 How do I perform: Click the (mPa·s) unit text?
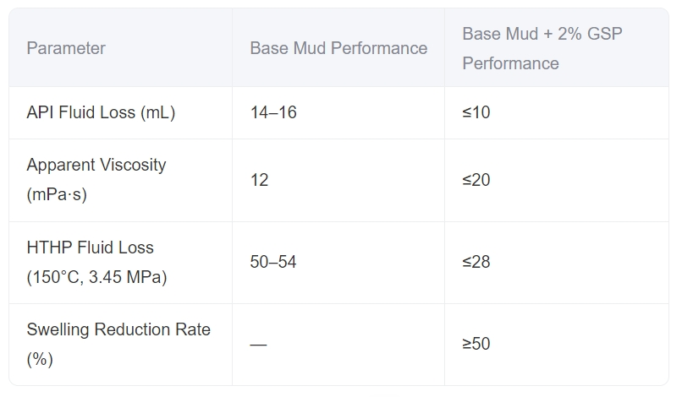click(57, 194)
